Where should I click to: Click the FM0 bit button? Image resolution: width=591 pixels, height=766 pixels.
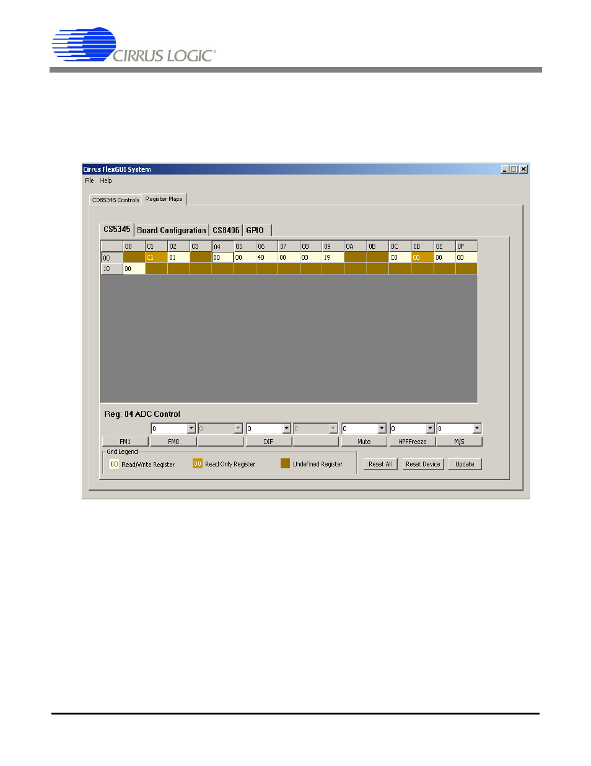(x=173, y=442)
